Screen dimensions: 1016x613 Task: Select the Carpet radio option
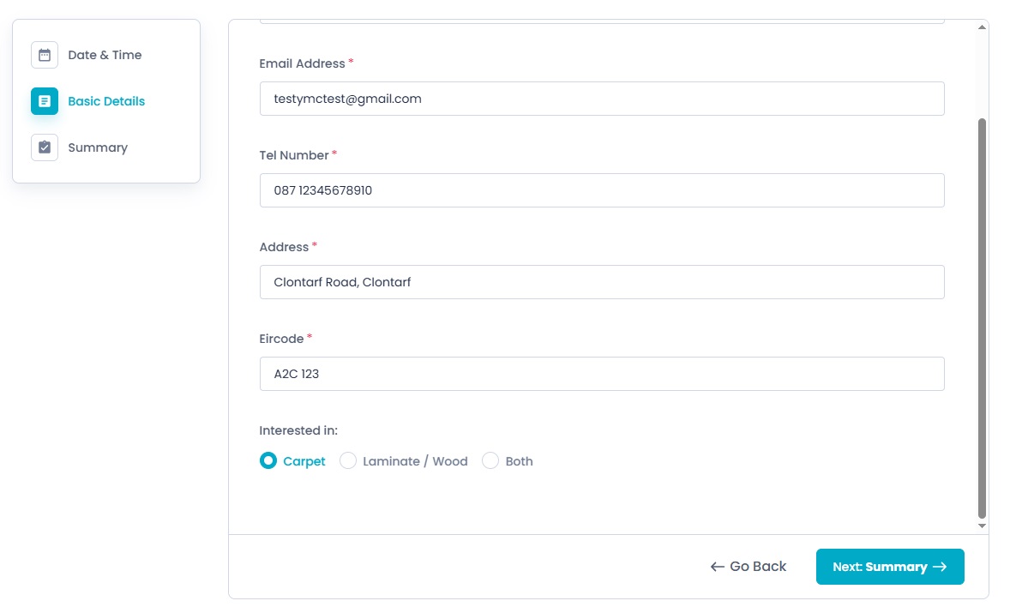268,461
